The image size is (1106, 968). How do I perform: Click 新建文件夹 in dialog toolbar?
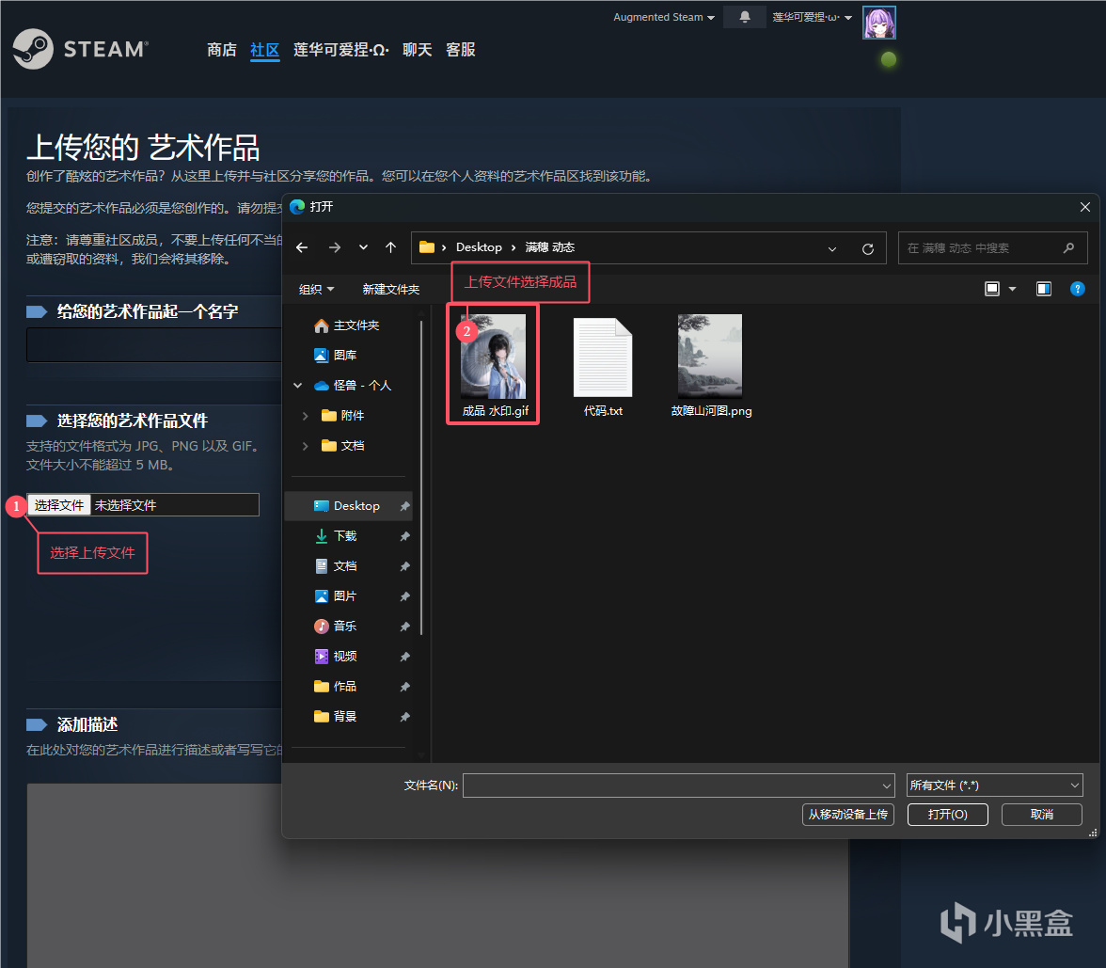tap(391, 290)
